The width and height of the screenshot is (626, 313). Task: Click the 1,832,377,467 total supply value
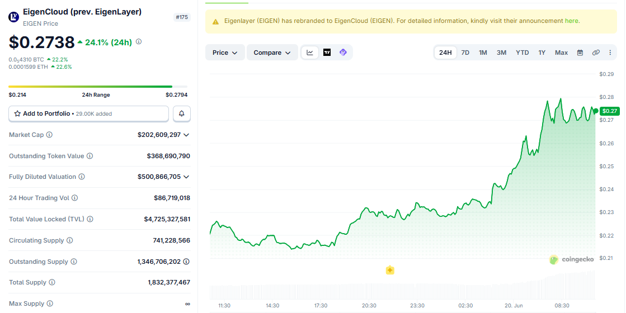[x=169, y=282]
